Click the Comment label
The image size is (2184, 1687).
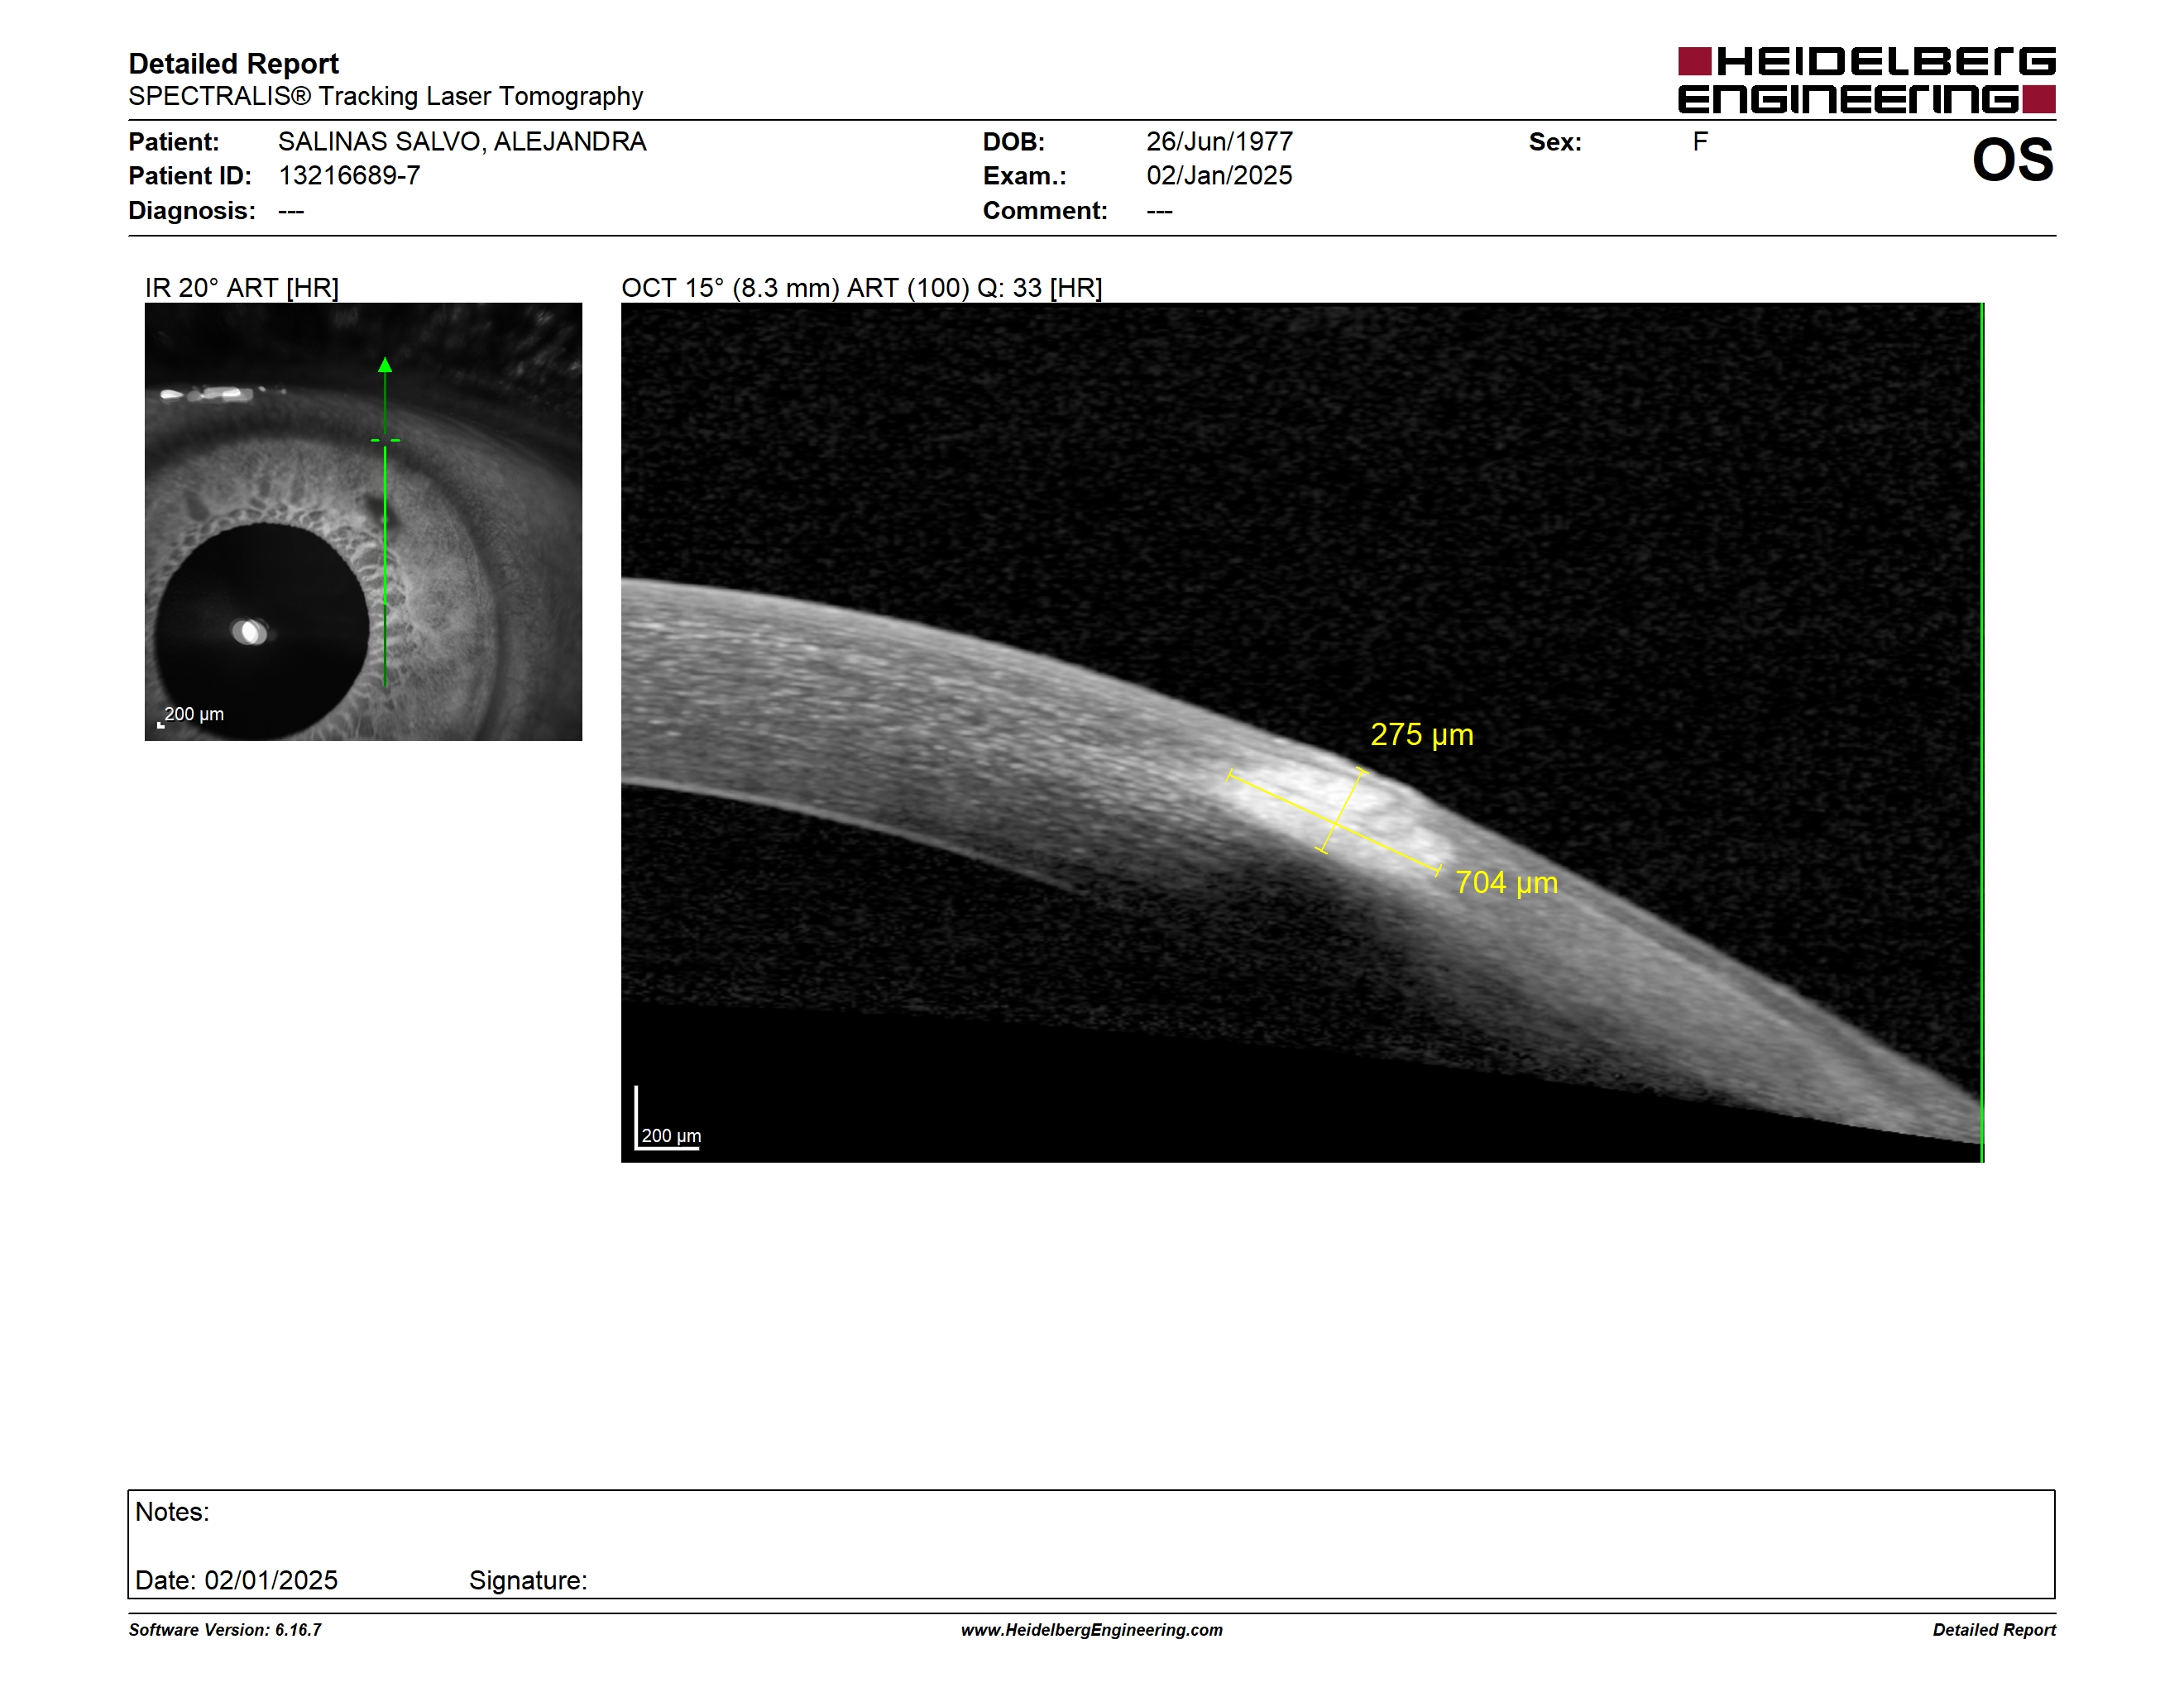click(x=1045, y=211)
